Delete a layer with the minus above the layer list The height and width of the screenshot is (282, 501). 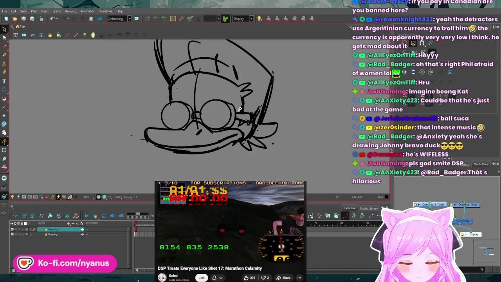pyautogui.click(x=73, y=224)
